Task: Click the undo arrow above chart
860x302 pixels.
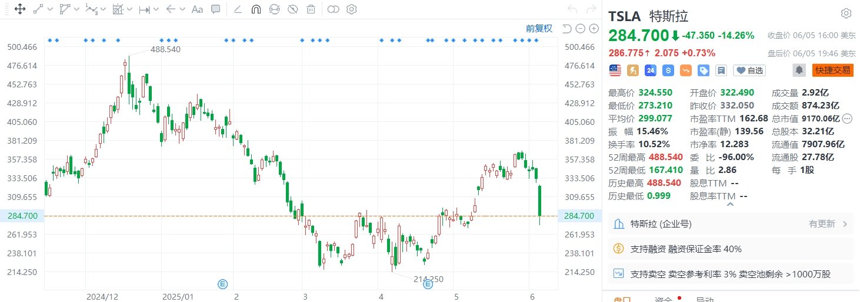Action: click(572, 9)
